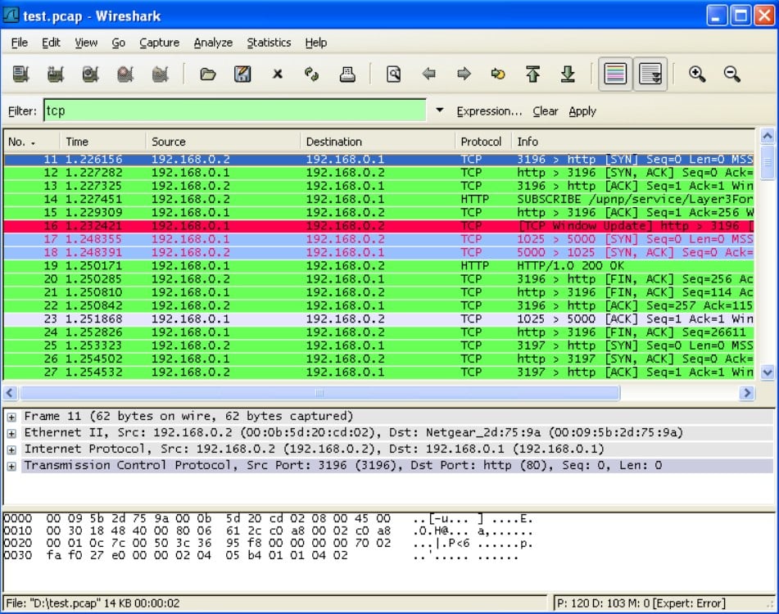Click the packet list scroll down arrow
Image resolution: width=779 pixels, height=614 pixels.
click(767, 372)
